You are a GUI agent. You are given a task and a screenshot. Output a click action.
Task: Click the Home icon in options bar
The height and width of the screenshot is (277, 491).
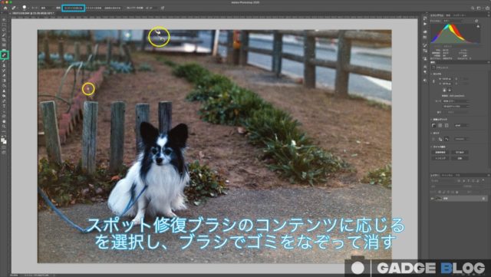[x=5, y=8]
